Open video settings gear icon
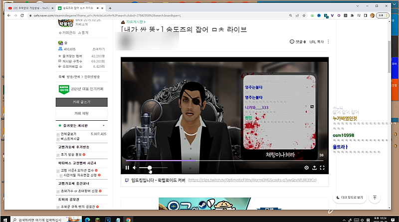The height and width of the screenshot is (222, 399). 307,168
